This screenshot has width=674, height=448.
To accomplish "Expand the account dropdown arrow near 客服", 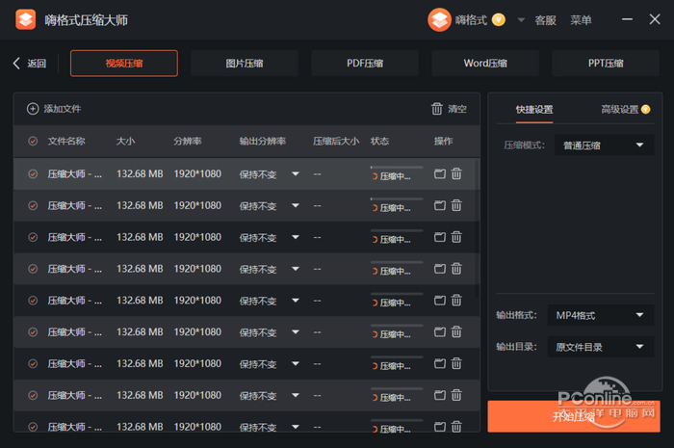I will point(521,20).
